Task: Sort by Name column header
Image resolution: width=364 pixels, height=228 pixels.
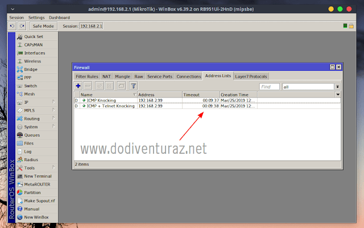Action: coord(109,95)
